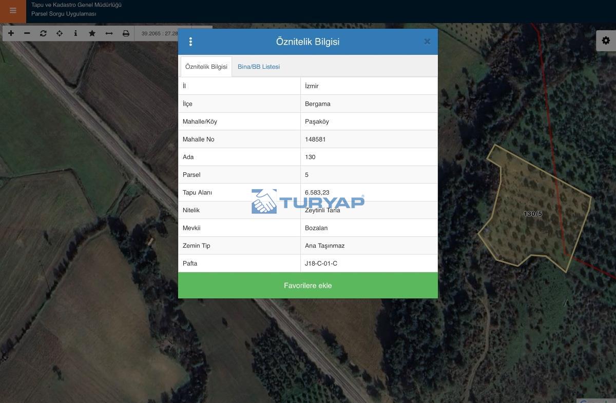Close the Öznitelik Bilgisi dialog
Viewport: 616px width, 403px height.
427,42
